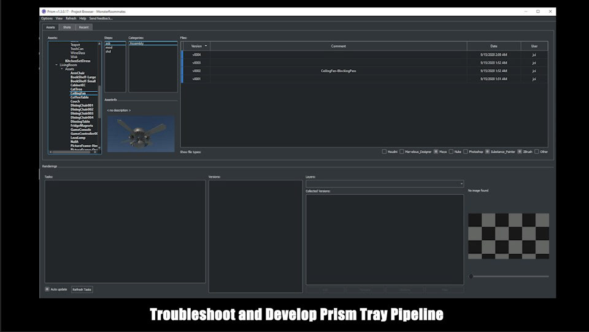589x332 pixels.
Task: Select the KitchenSetDress asset
Action: click(77, 61)
